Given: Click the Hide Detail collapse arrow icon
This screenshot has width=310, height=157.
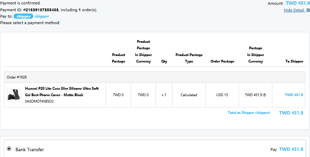Looking at the screenshot, I should point(308,10).
